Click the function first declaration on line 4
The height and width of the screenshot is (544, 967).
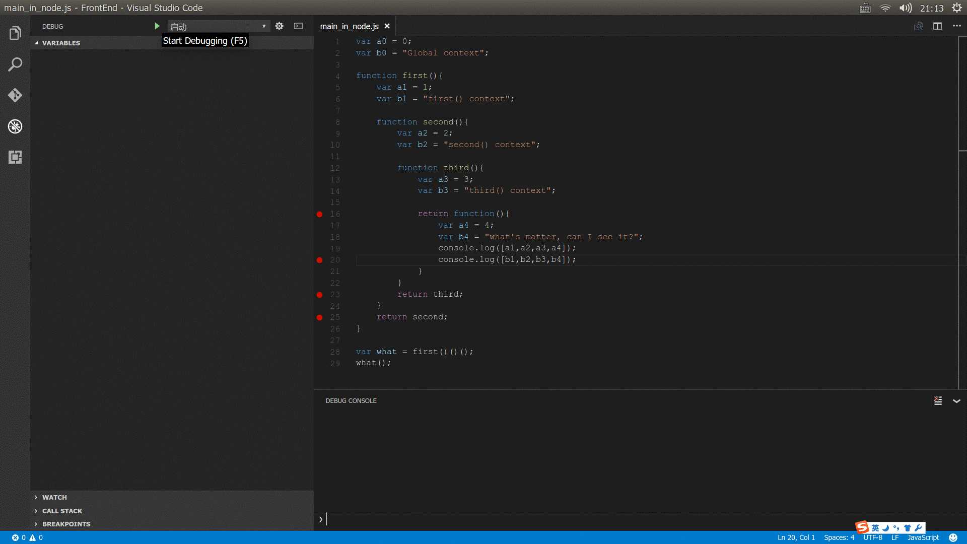pyautogui.click(x=399, y=76)
